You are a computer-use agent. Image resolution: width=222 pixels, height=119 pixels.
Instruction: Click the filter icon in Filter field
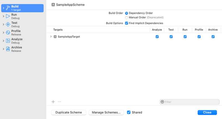[162, 102]
